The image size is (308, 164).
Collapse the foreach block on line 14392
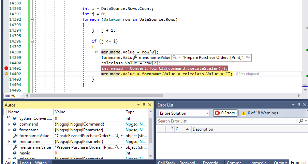(32, 19)
